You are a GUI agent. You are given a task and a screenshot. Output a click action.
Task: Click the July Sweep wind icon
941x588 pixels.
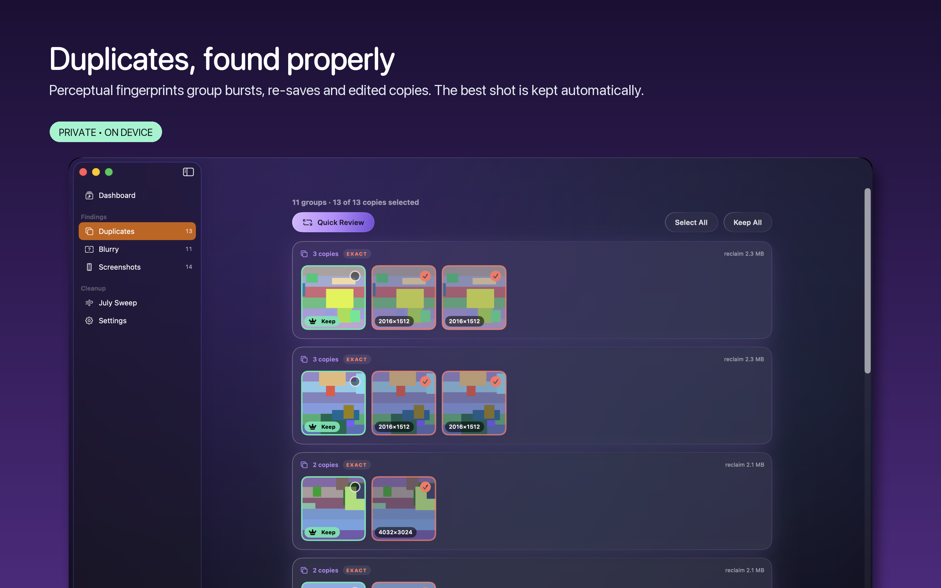[x=89, y=302]
